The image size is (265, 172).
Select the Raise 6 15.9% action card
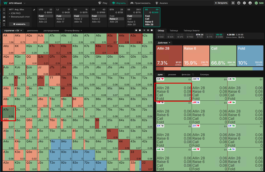196,55
